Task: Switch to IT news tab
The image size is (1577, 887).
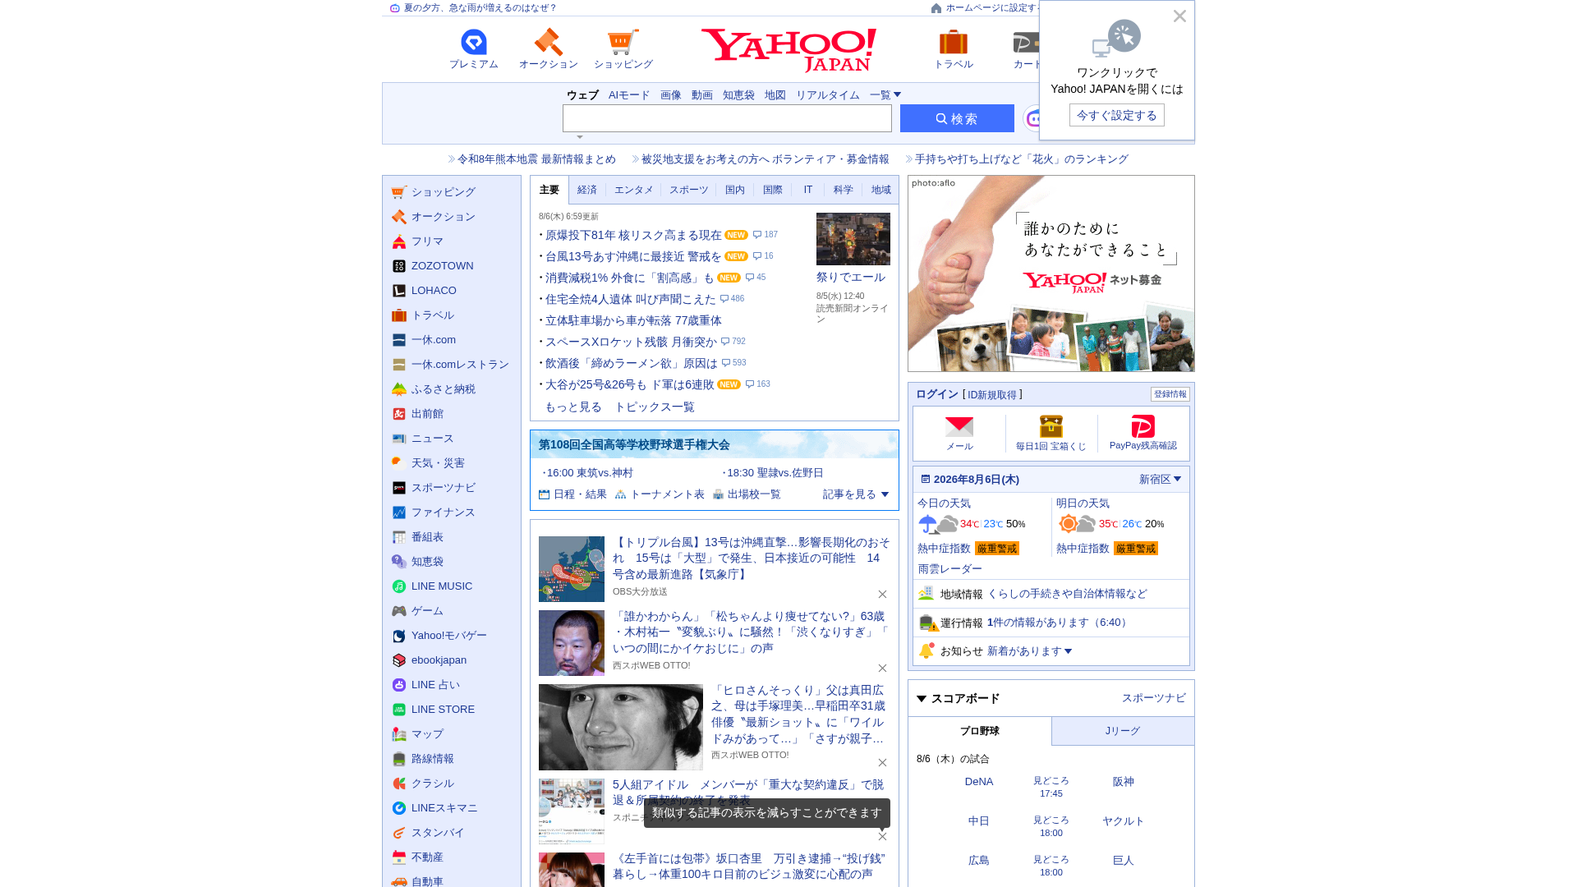Action: (x=808, y=190)
